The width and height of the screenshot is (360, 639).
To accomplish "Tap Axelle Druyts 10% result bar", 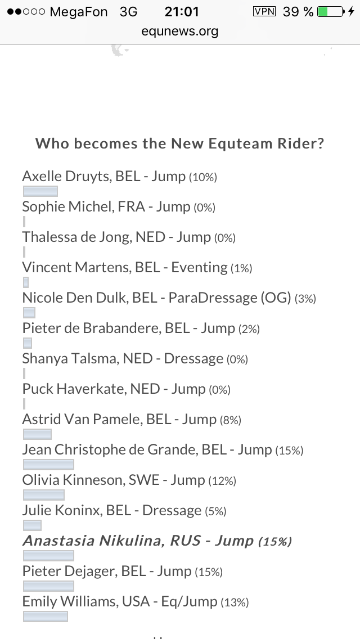I will tap(40, 191).
